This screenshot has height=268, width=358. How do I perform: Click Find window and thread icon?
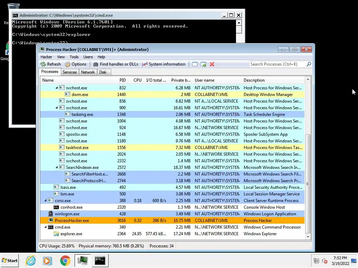[203, 64]
